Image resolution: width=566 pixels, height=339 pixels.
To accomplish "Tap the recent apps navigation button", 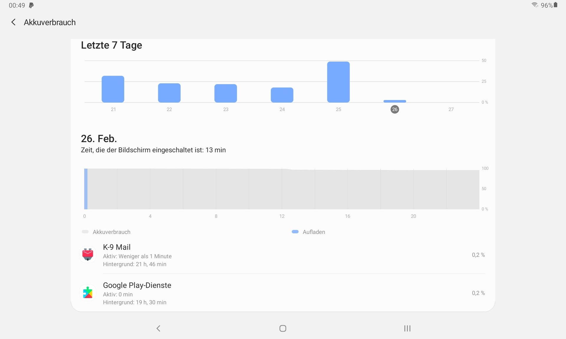I will coord(407,328).
